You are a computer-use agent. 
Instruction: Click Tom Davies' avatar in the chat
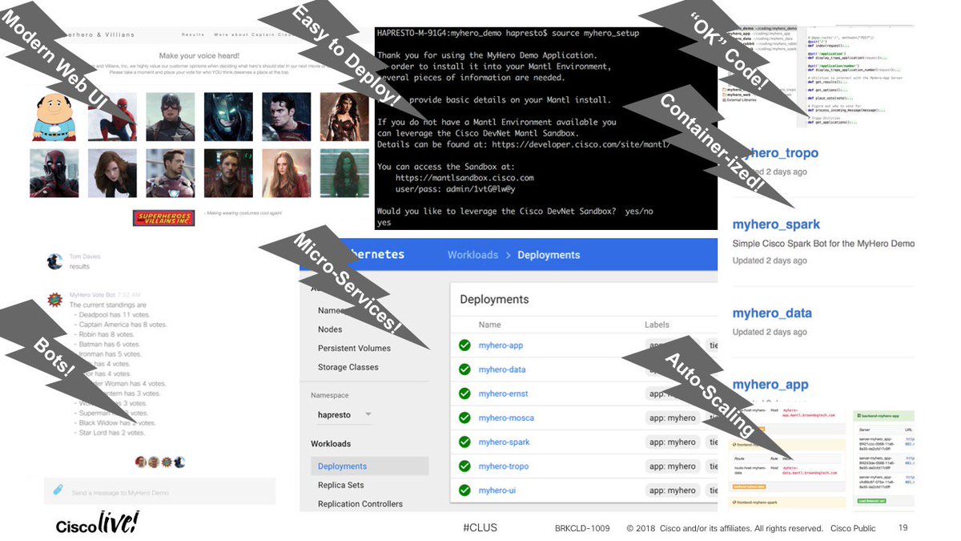click(55, 261)
